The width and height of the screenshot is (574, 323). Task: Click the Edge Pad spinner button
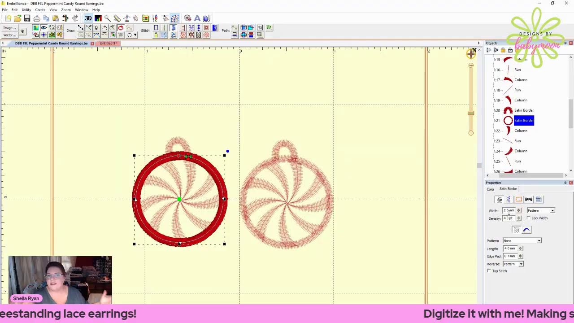(521, 256)
